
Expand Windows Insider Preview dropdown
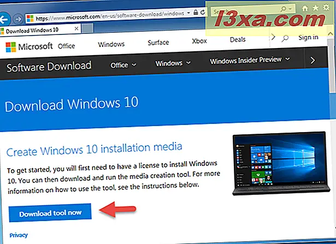coord(250,60)
